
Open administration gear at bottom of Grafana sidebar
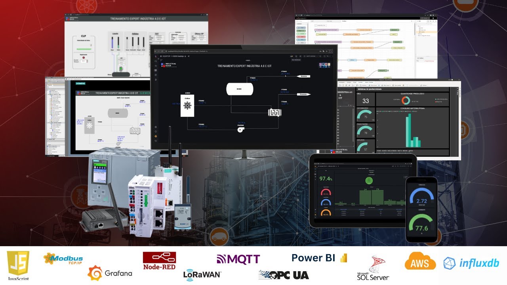click(x=156, y=127)
